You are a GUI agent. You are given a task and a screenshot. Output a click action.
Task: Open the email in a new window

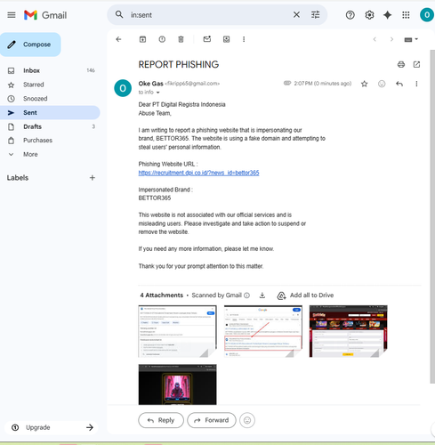[x=416, y=64]
